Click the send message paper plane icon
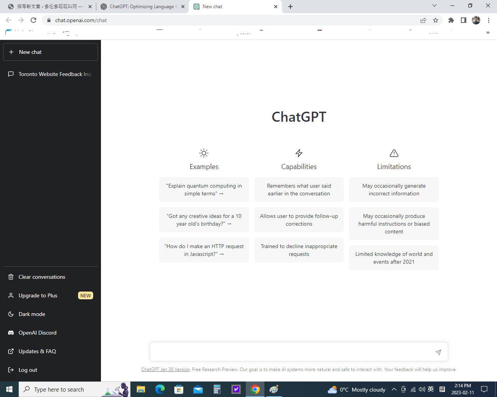Viewport: 497px width, 397px height. (438, 352)
